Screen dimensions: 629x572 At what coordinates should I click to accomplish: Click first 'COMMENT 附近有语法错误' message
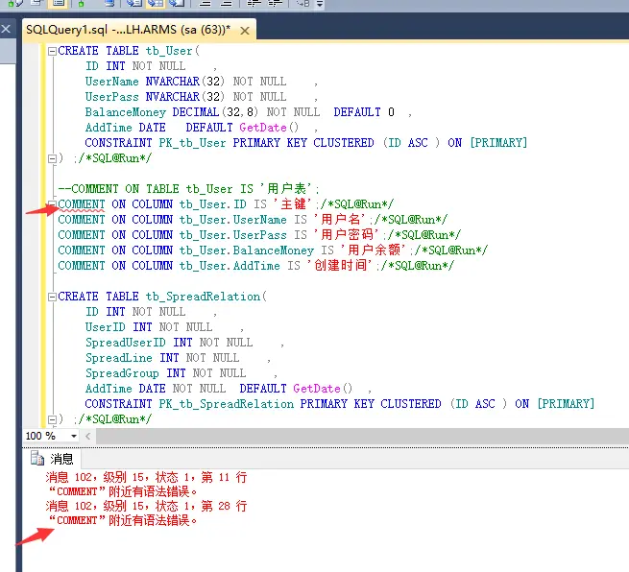pos(122,491)
